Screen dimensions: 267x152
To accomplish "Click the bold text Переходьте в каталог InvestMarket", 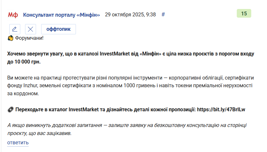I will [x=57, y=110].
